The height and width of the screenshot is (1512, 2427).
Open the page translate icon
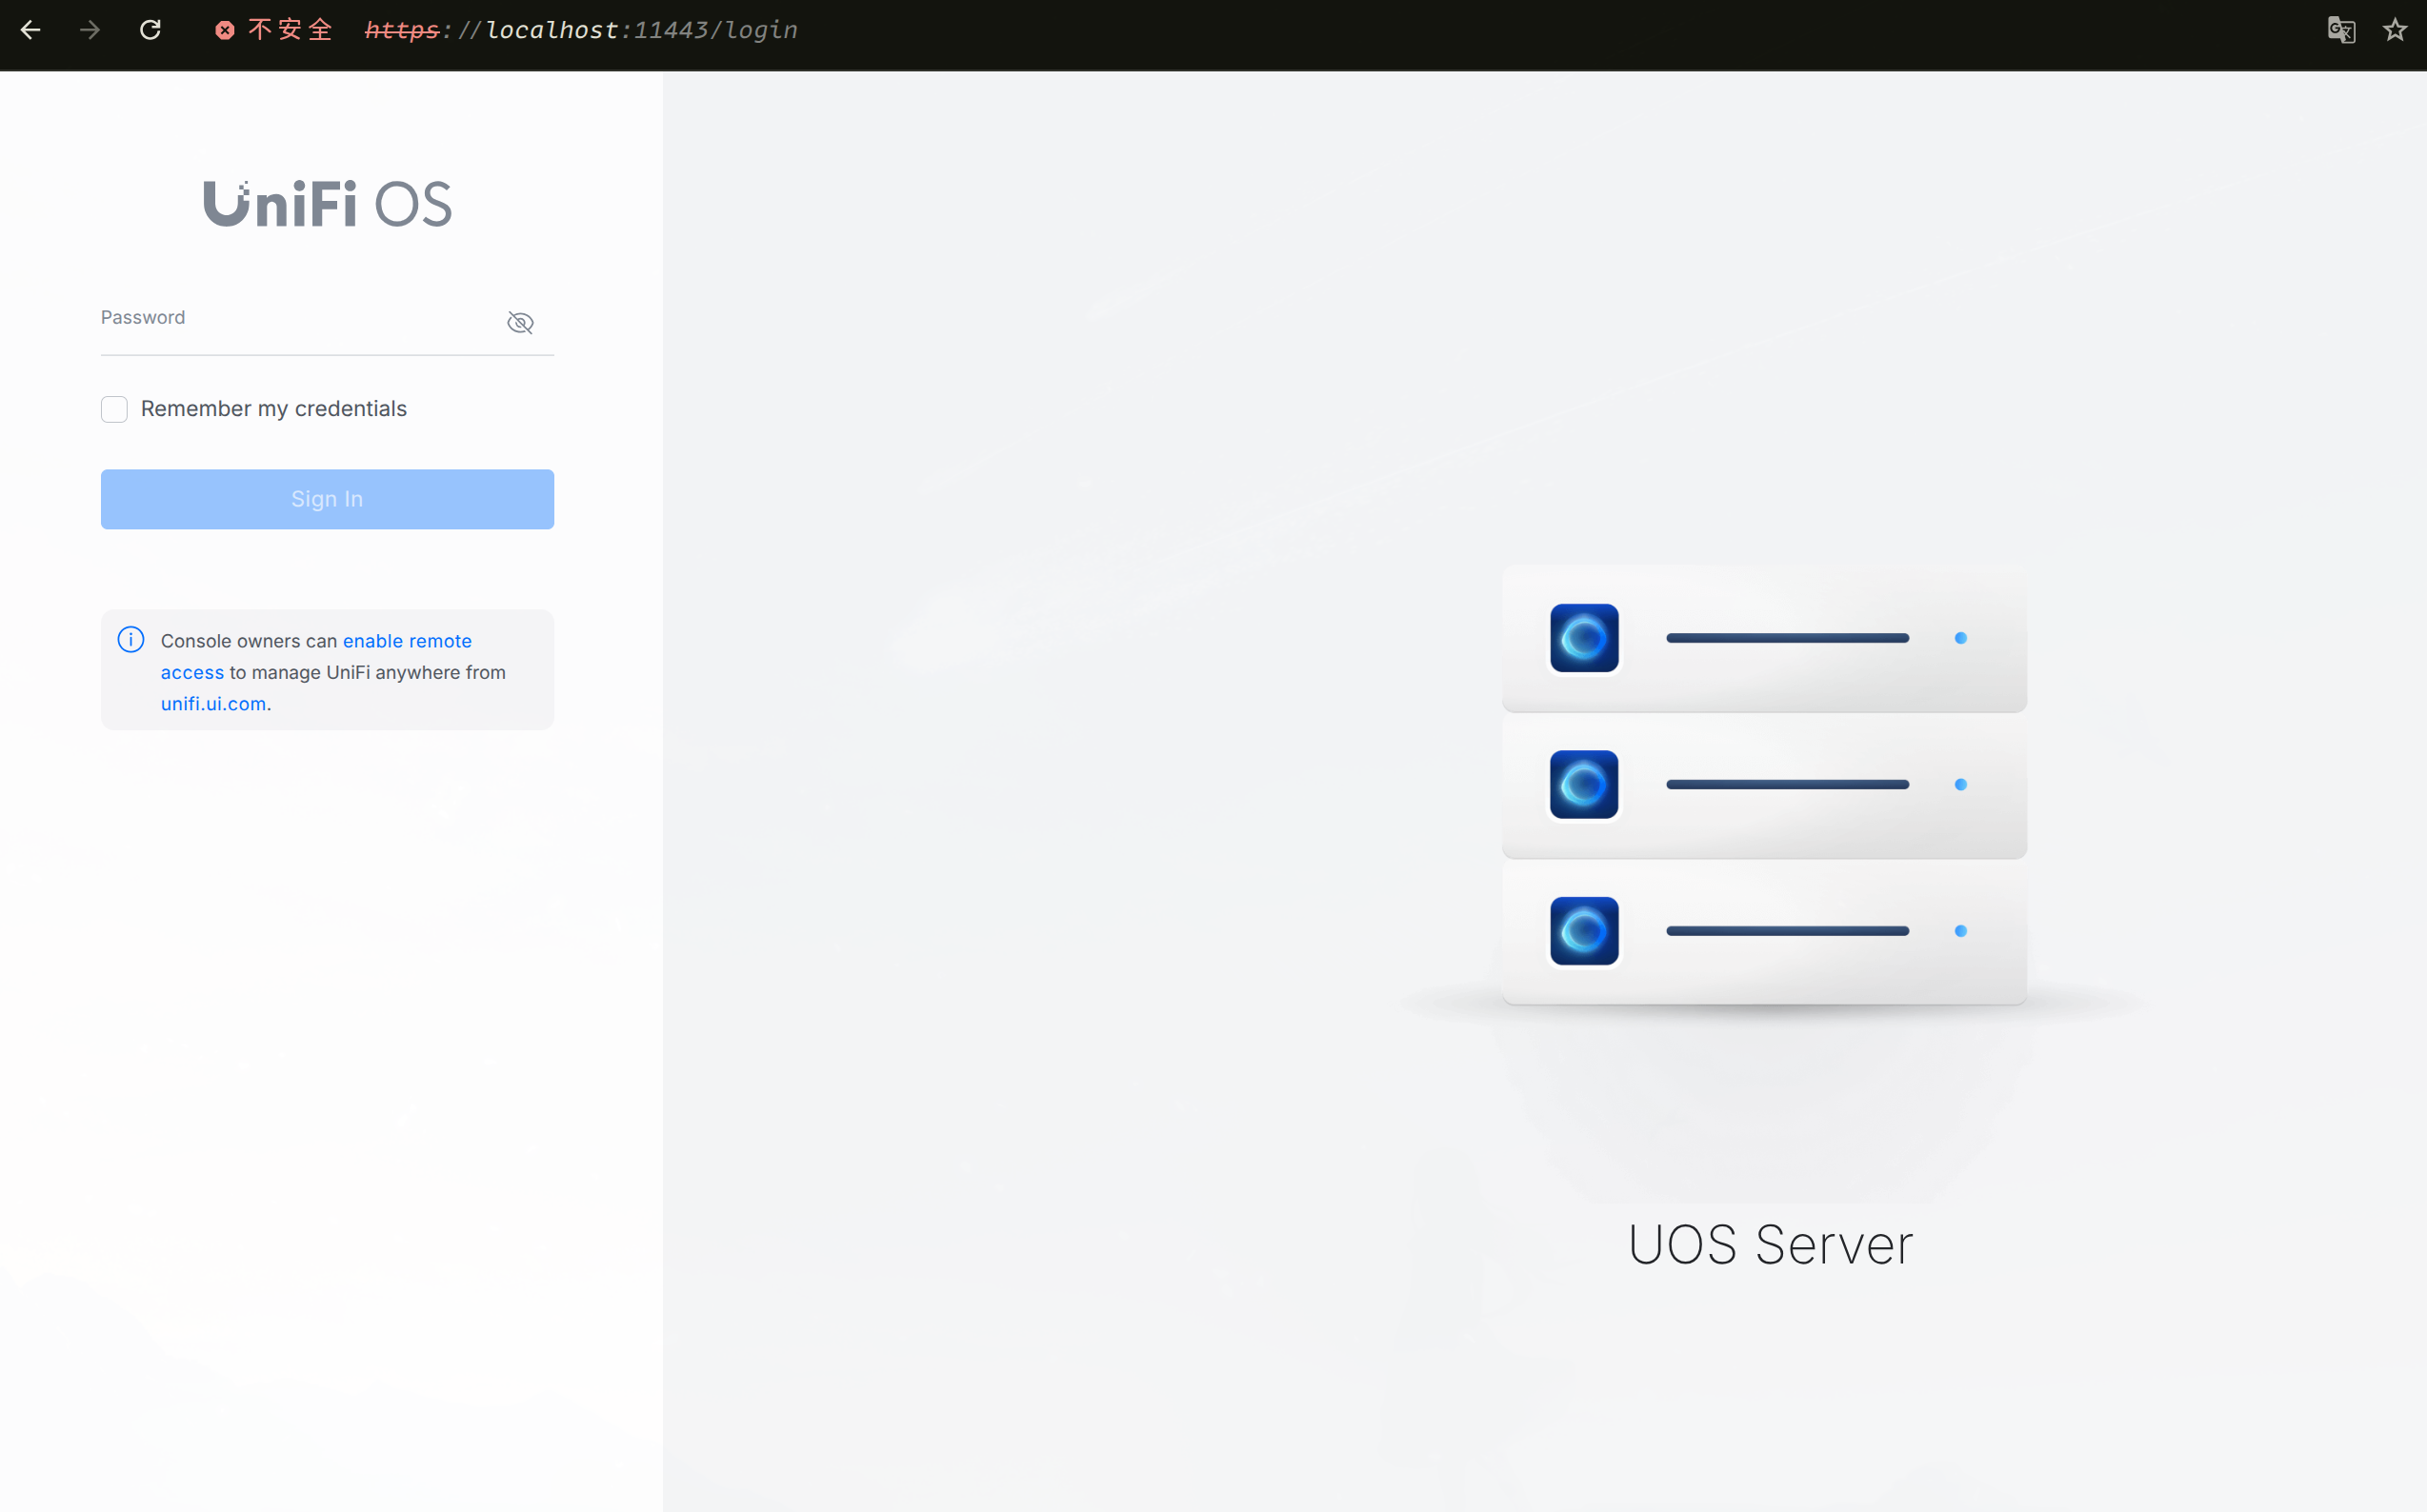[2341, 30]
